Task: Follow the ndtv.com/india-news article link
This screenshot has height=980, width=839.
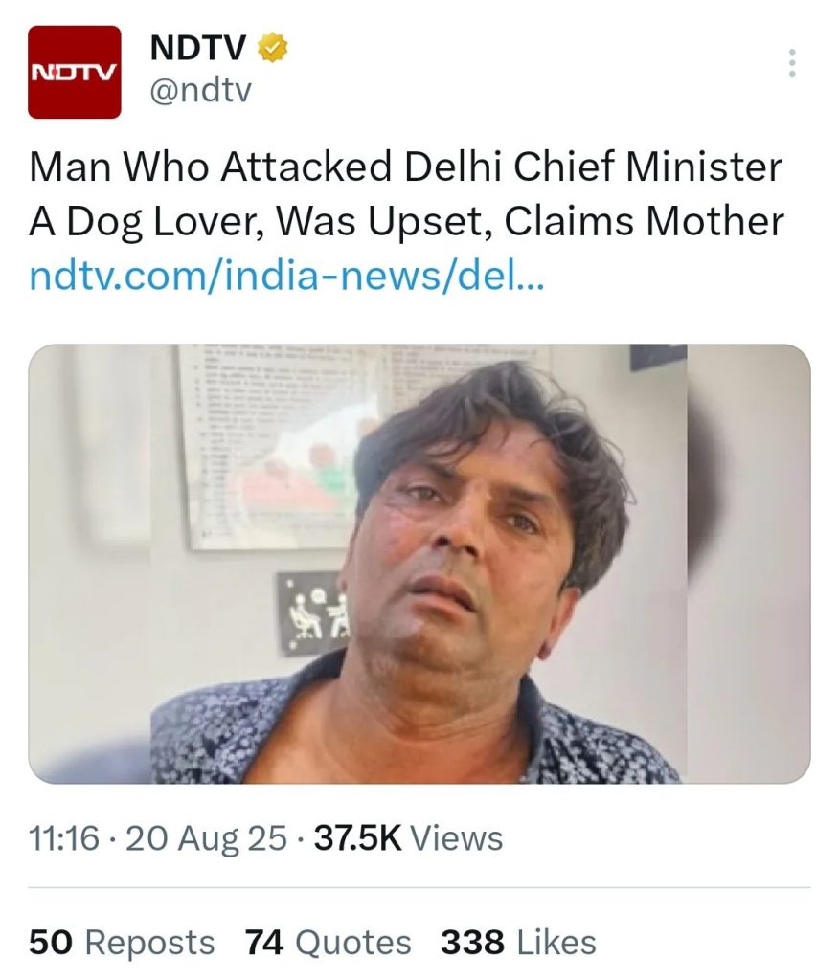Action: (x=286, y=278)
